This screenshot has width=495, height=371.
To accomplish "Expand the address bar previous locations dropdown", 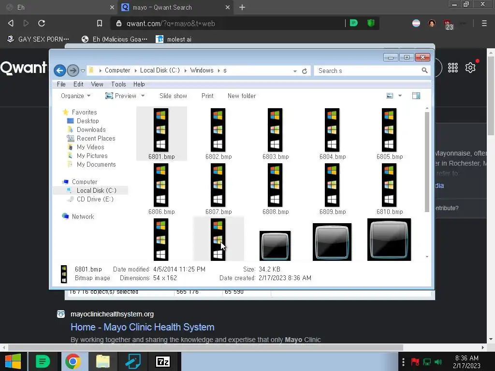I will [x=295, y=71].
